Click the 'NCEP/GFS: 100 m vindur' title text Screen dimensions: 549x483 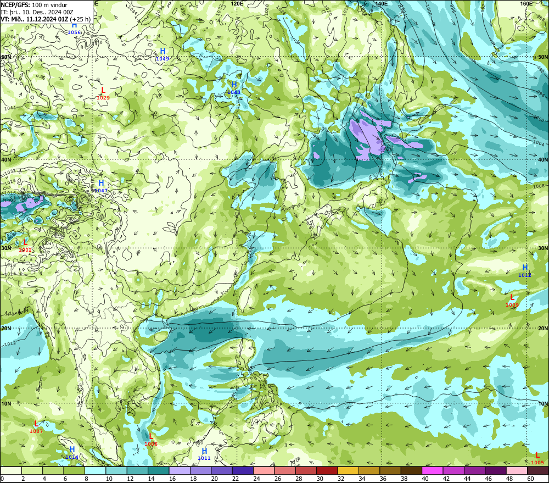point(34,5)
